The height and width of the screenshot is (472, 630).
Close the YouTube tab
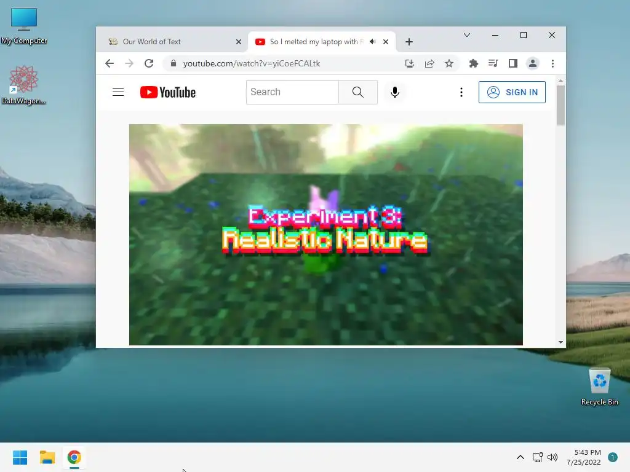[386, 42]
